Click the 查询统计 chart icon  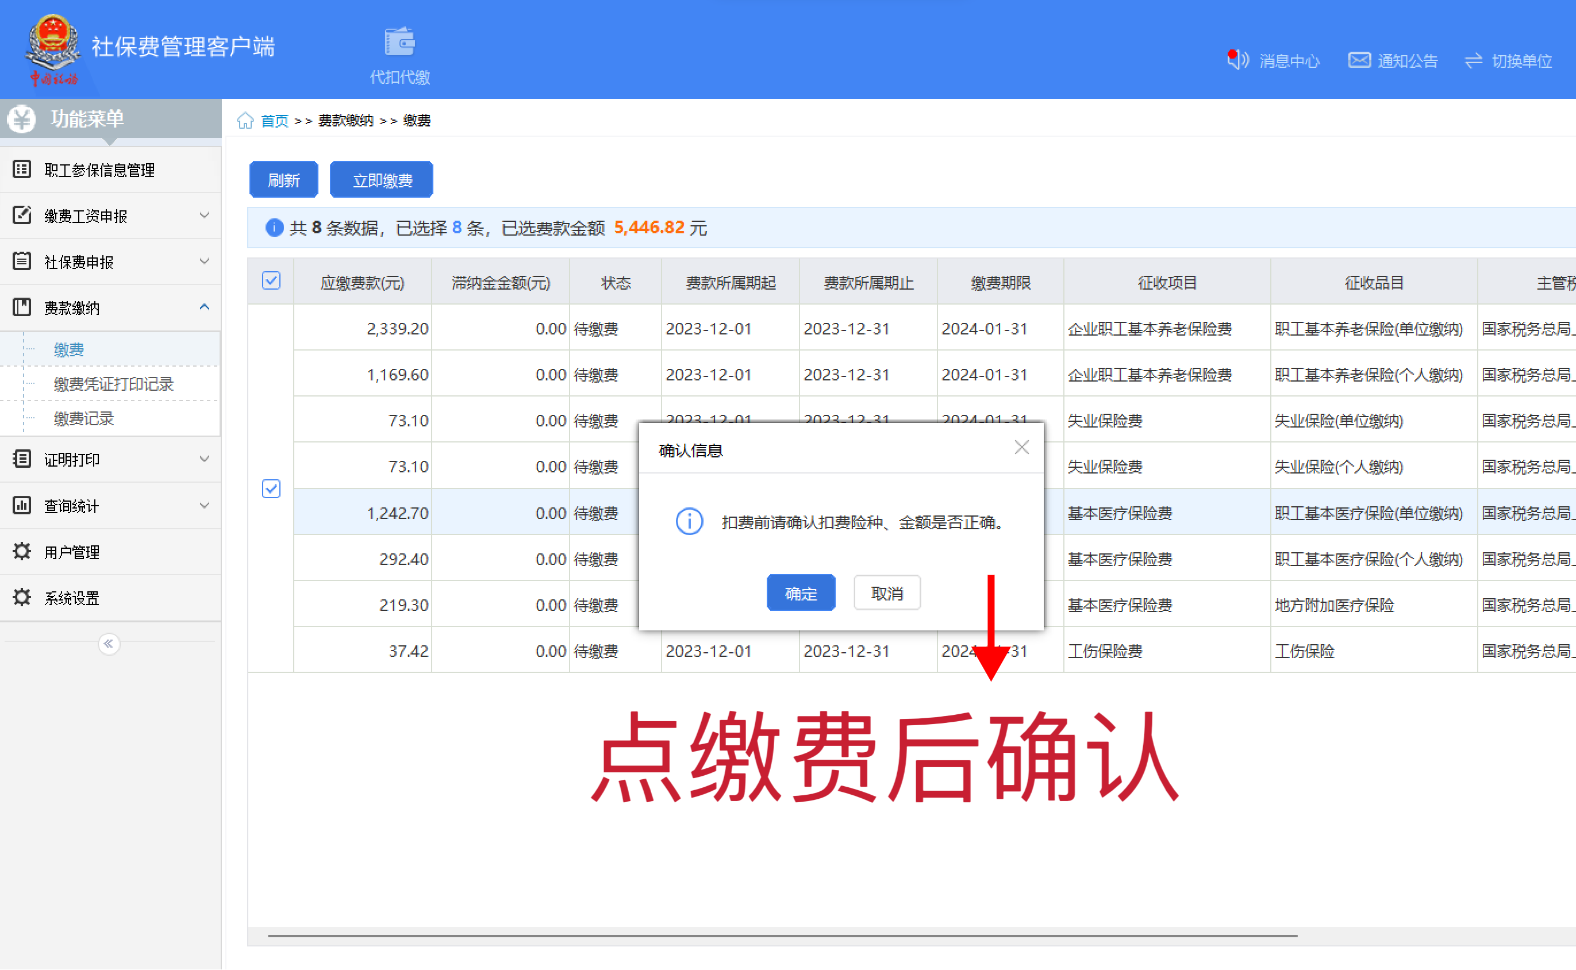click(22, 506)
